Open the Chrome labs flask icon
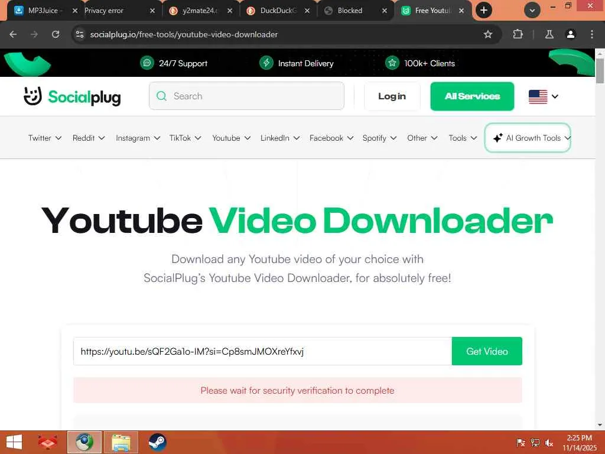 pyautogui.click(x=549, y=34)
